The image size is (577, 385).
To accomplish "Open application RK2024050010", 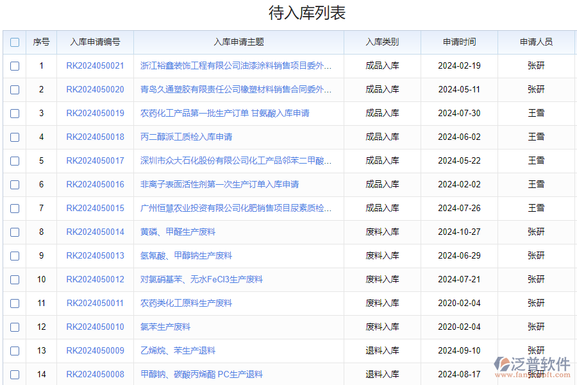I will tap(94, 327).
